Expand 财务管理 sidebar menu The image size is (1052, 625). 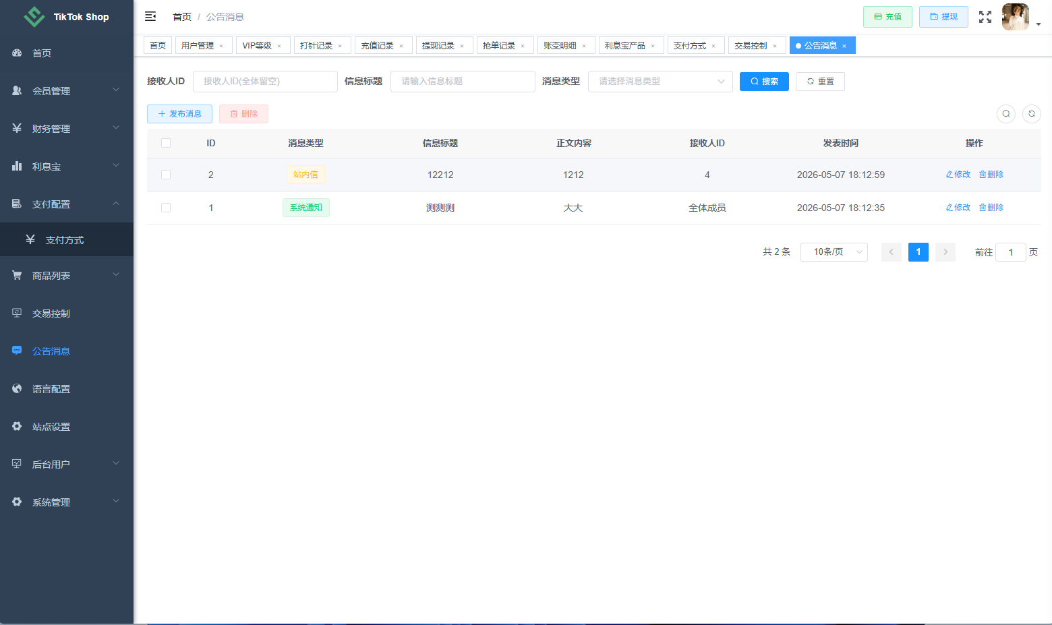point(67,129)
